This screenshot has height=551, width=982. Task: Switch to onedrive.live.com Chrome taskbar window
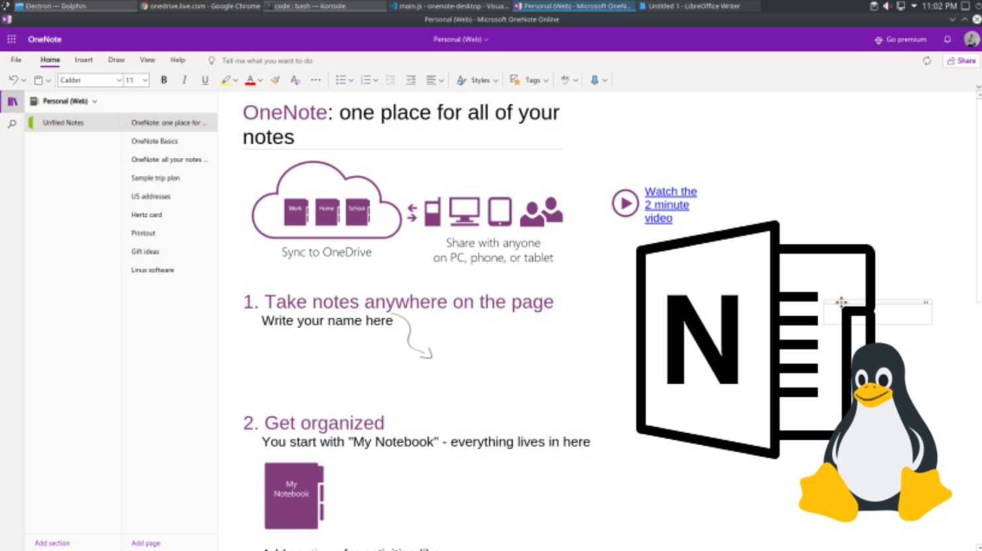(199, 6)
